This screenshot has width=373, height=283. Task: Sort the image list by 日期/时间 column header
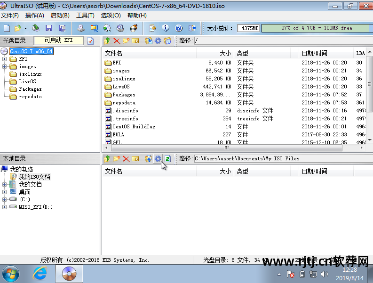pos(326,53)
